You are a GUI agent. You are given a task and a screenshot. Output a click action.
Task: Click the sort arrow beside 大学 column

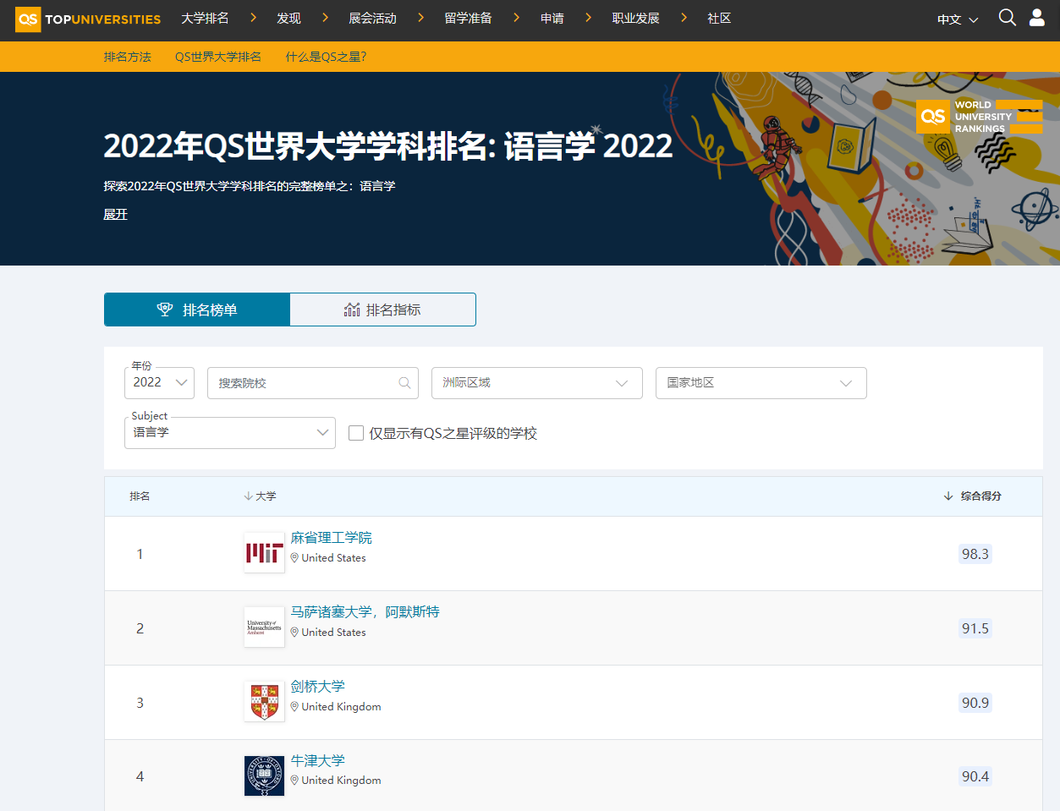(x=248, y=496)
